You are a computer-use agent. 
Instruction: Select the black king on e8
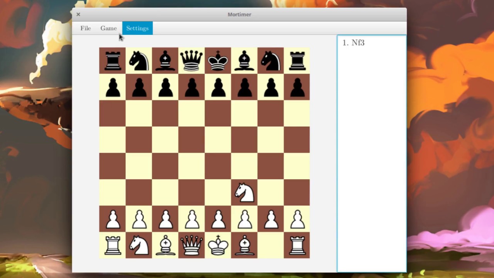click(x=218, y=61)
